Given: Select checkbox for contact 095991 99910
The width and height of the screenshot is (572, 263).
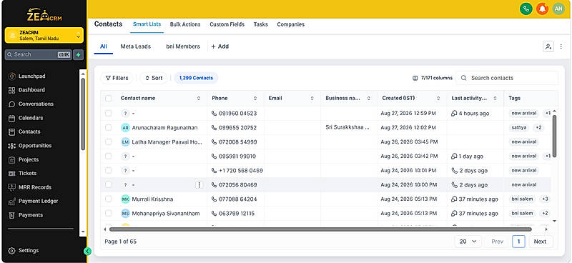Looking at the screenshot, I should click(x=109, y=156).
